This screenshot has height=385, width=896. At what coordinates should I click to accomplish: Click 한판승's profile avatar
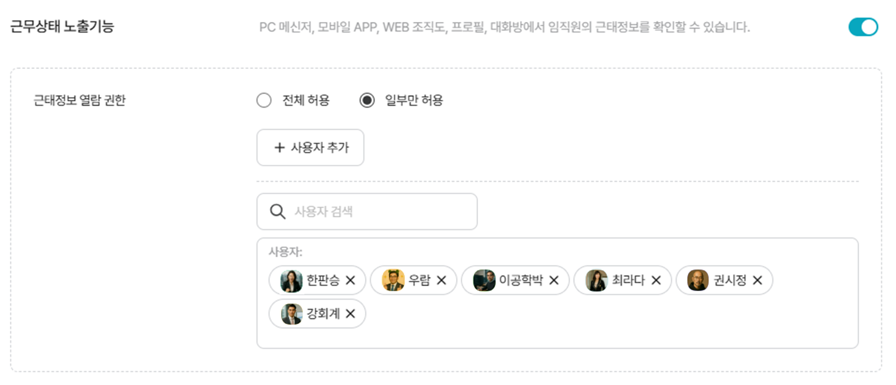[291, 280]
